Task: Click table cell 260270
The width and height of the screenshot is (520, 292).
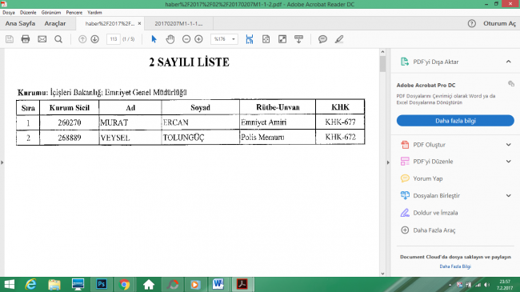Action: pyautogui.click(x=70, y=122)
